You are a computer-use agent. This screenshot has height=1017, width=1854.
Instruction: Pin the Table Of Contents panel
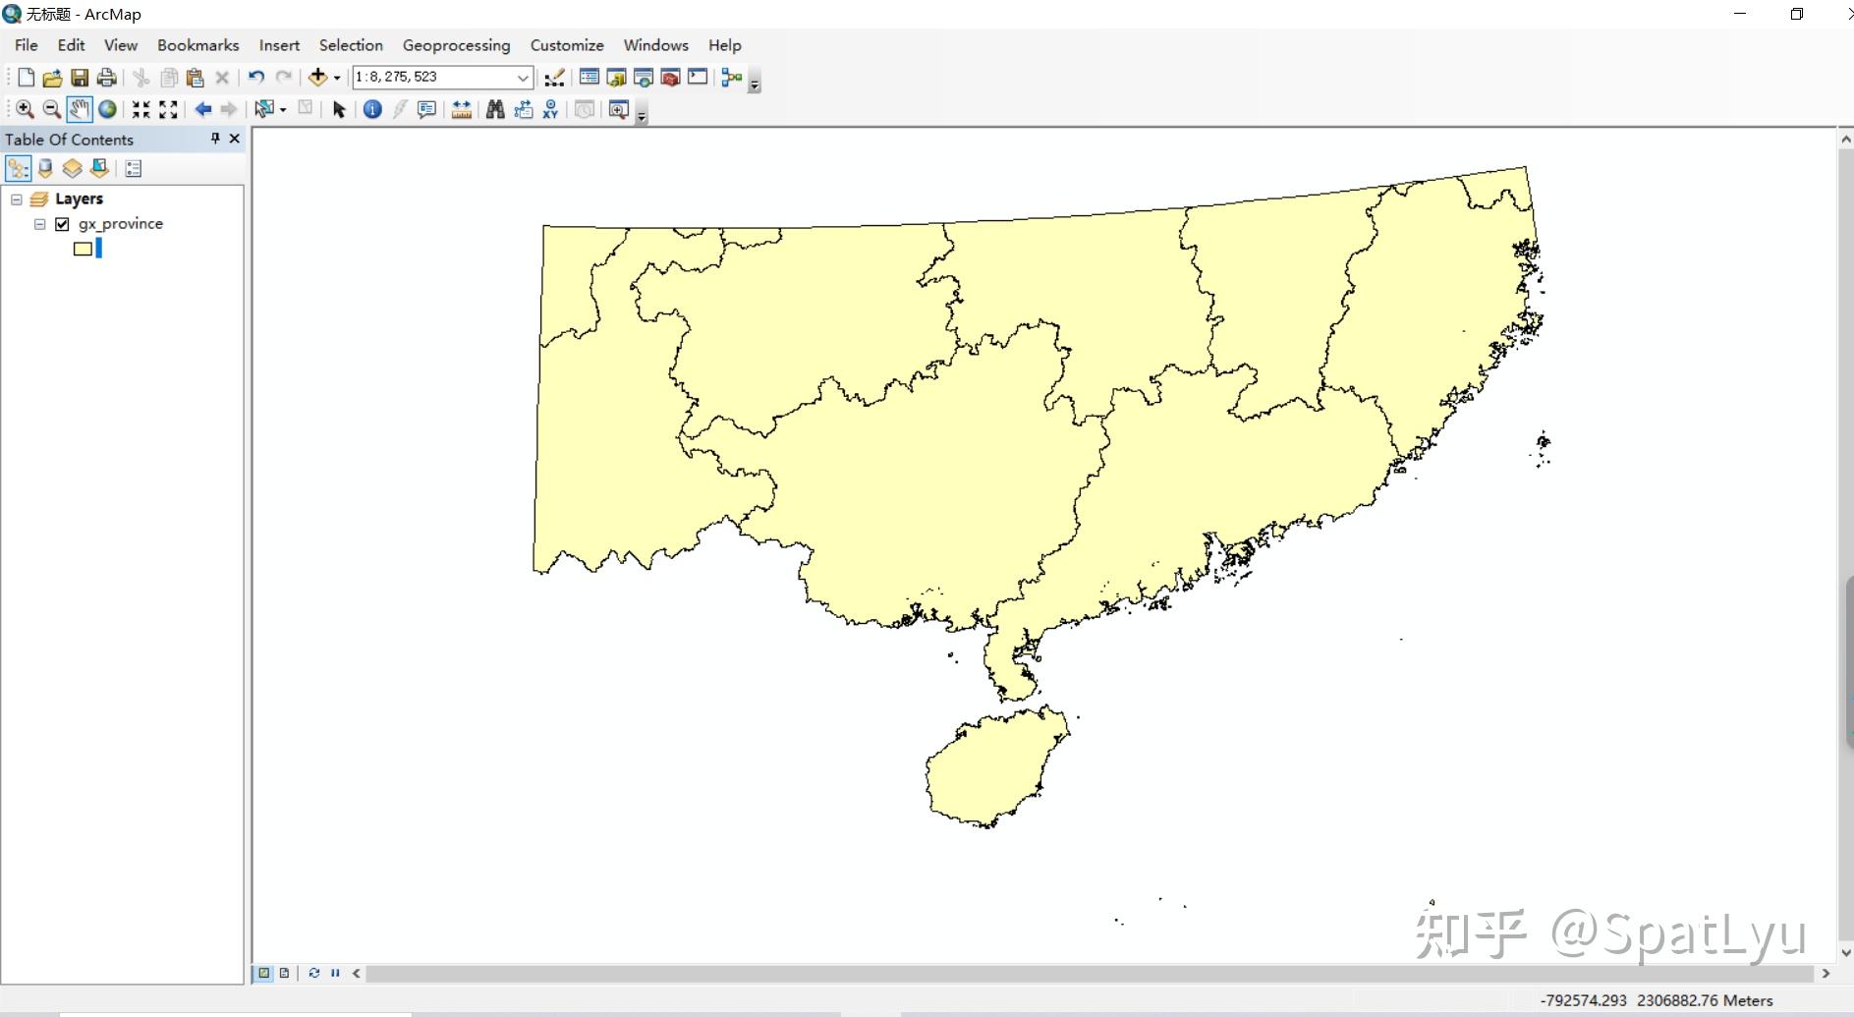pos(215,139)
